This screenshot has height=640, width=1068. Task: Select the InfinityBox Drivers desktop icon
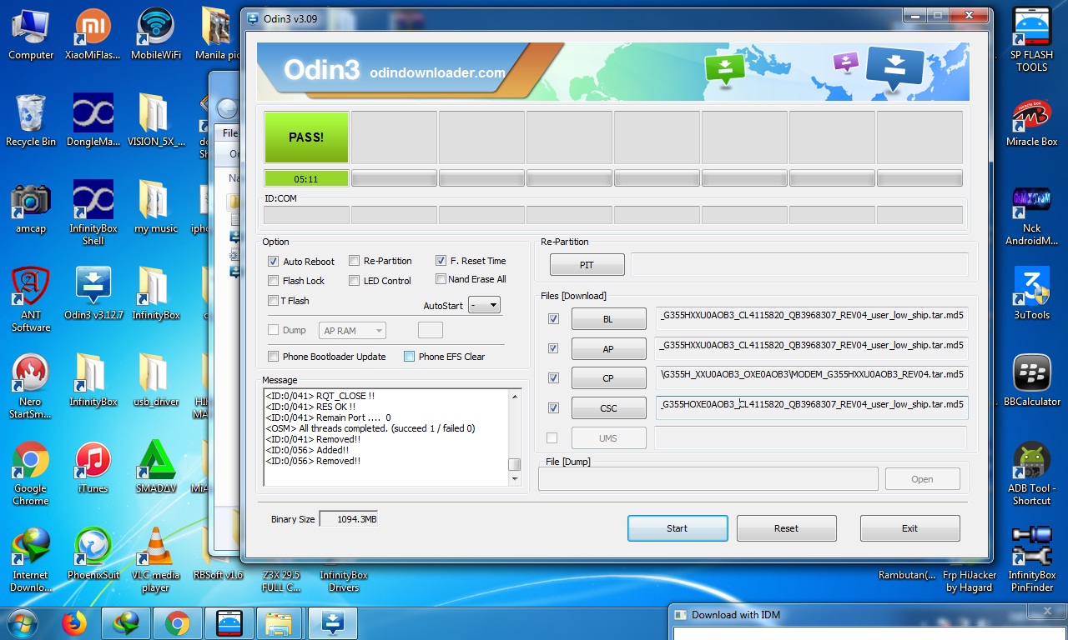(x=344, y=581)
